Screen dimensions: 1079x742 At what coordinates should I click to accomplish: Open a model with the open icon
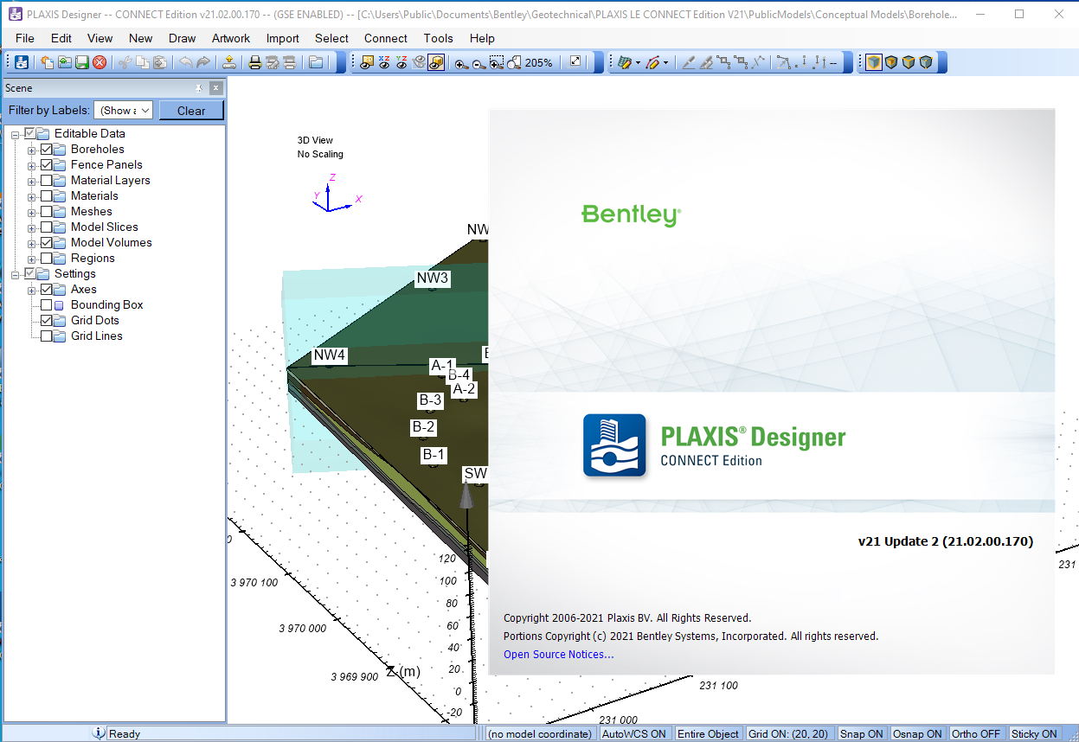click(x=64, y=62)
